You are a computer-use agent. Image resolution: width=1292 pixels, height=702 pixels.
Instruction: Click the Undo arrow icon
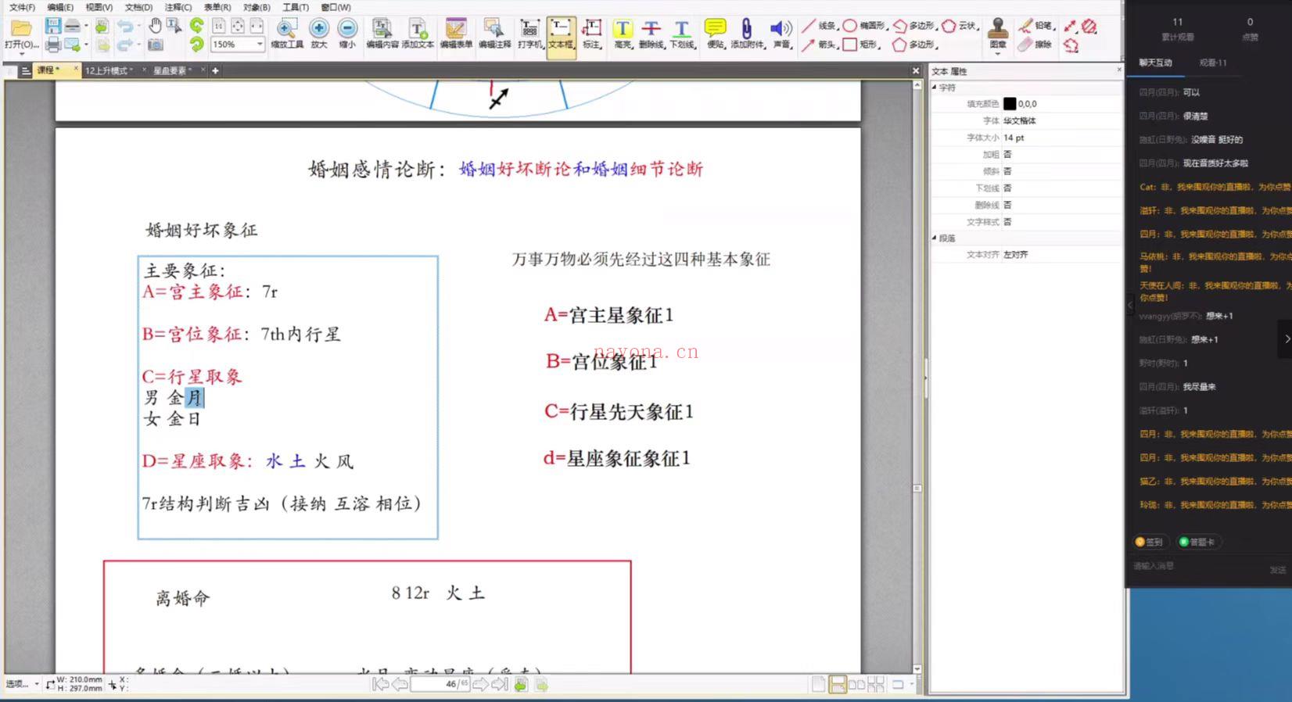click(125, 27)
